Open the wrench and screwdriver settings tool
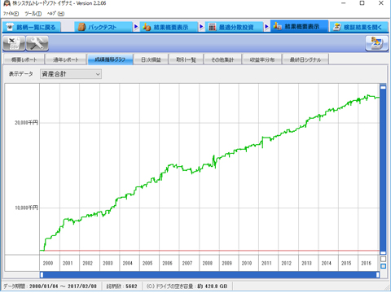Image resolution: width=391 pixels, height=293 pixels. pos(37,43)
